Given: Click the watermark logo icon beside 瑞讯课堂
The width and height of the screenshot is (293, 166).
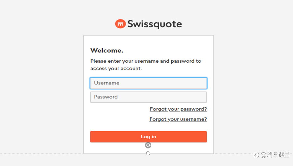Looking at the screenshot, I should point(256,155).
